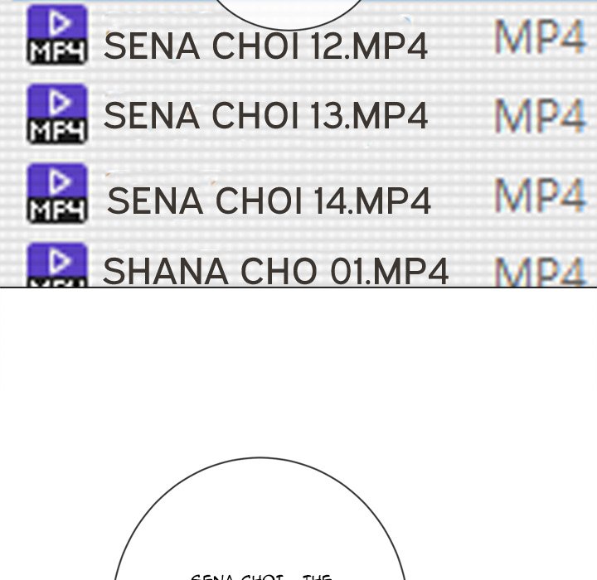The width and height of the screenshot is (597, 580).
Task: Click the speech bubble above the file list
Action: (290, 12)
